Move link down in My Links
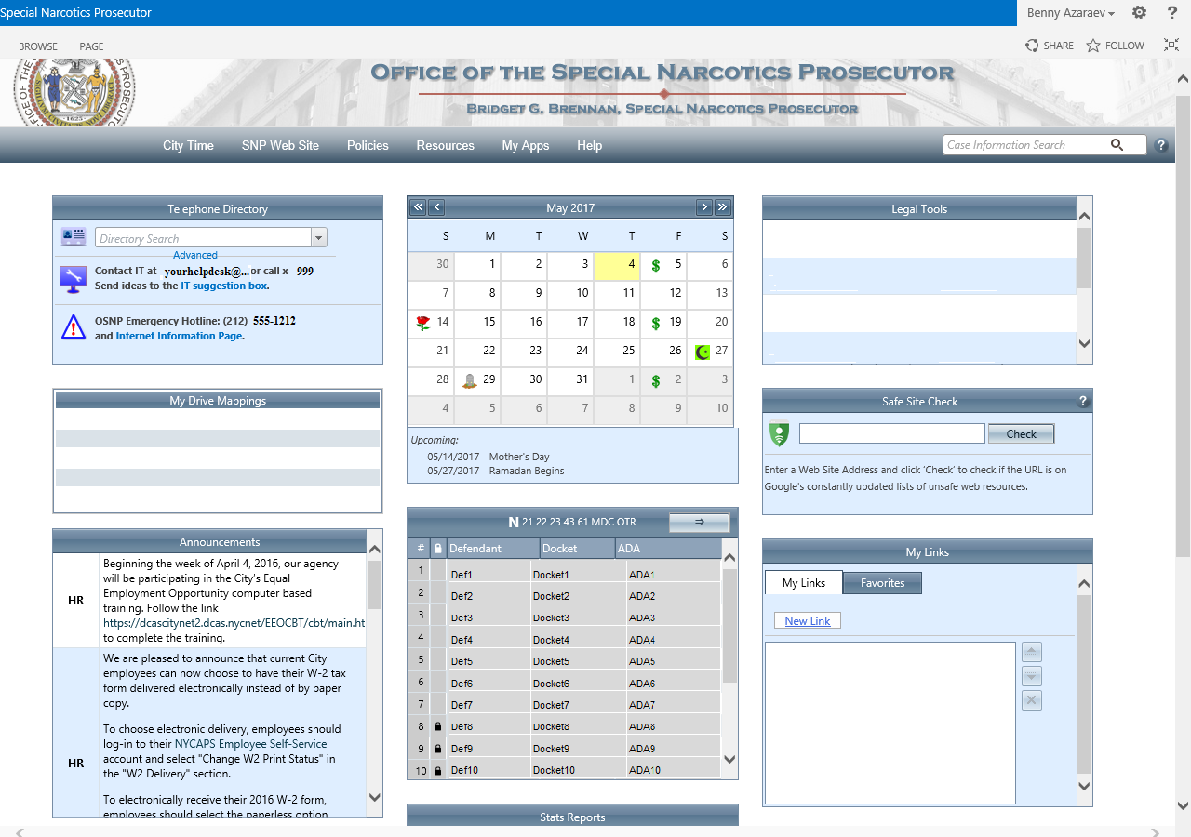Image resolution: width=1191 pixels, height=837 pixels. pyautogui.click(x=1031, y=676)
